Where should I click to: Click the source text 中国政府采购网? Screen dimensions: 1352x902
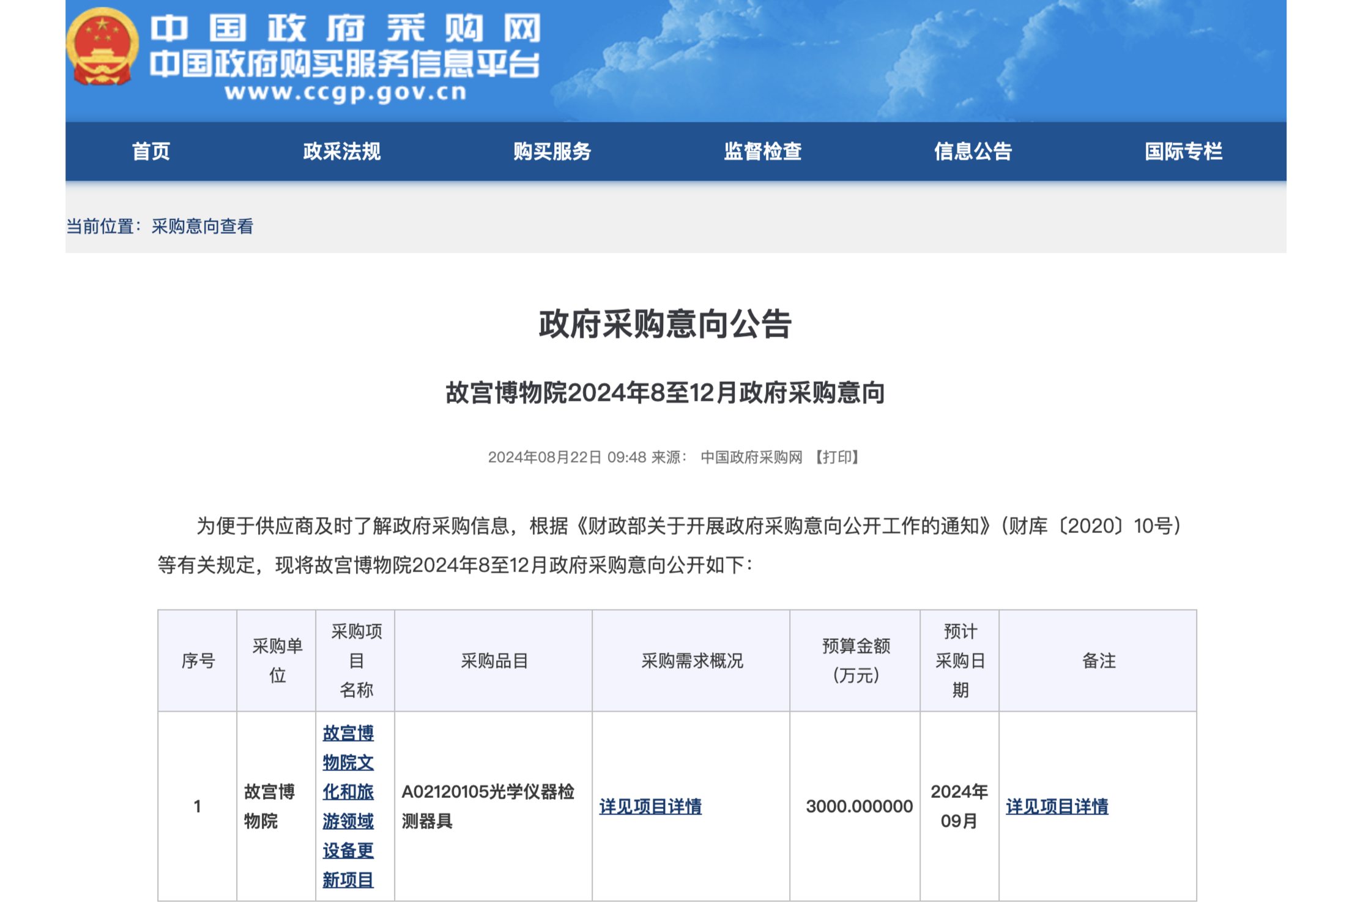[x=751, y=457]
